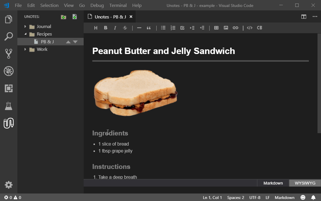
Task: Insert a horizontal rule
Action: coord(139,28)
